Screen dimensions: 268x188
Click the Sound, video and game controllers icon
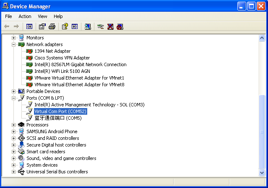click(21, 158)
